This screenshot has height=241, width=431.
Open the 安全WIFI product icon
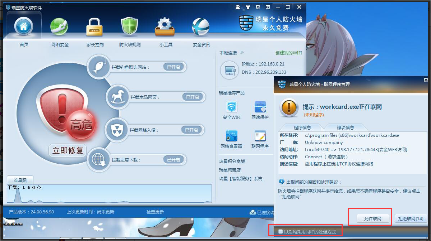[x=232, y=107]
